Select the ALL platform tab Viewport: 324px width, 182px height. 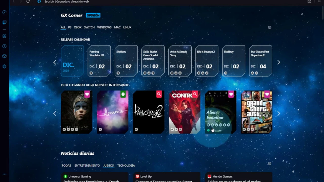(x=63, y=27)
